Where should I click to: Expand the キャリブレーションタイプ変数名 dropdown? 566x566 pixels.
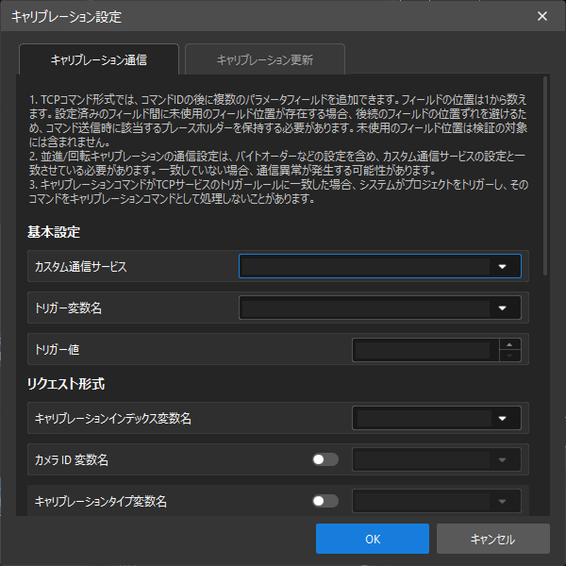(x=437, y=501)
